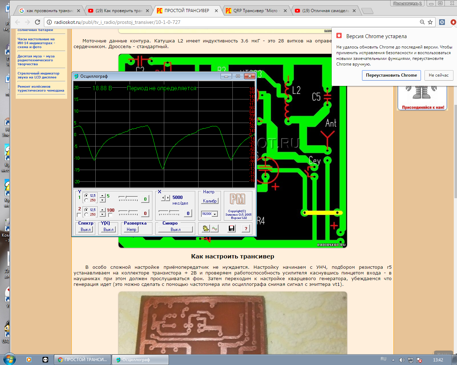Show hidden tray icons arrow
Image resolution: width=457 pixels, height=365 pixels.
(393, 360)
